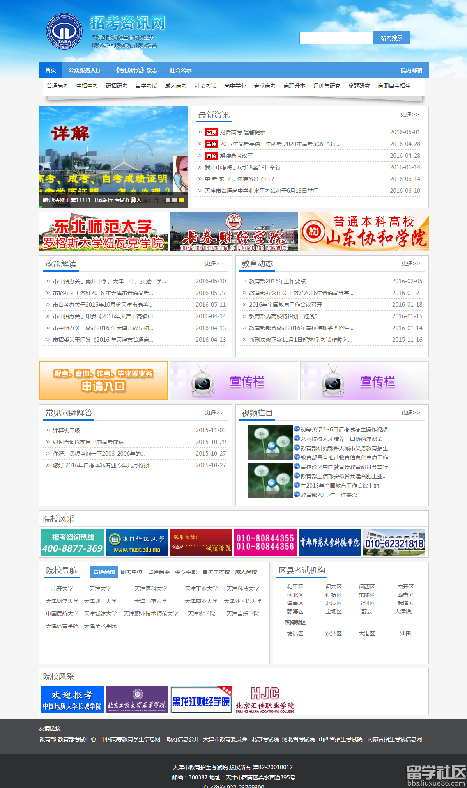This screenshot has height=788, width=467.
Task: Click the 东北师范大学 banner image
Action: (x=103, y=232)
